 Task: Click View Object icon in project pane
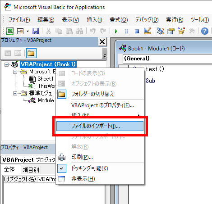click(x=18, y=53)
